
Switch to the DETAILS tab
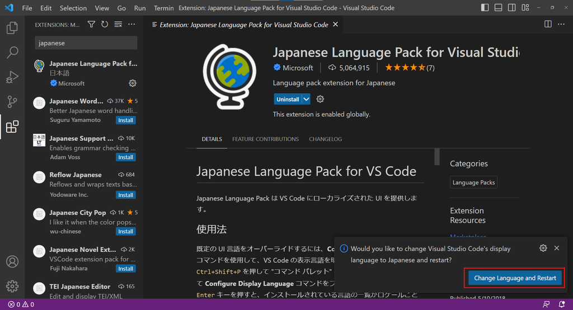click(x=212, y=139)
